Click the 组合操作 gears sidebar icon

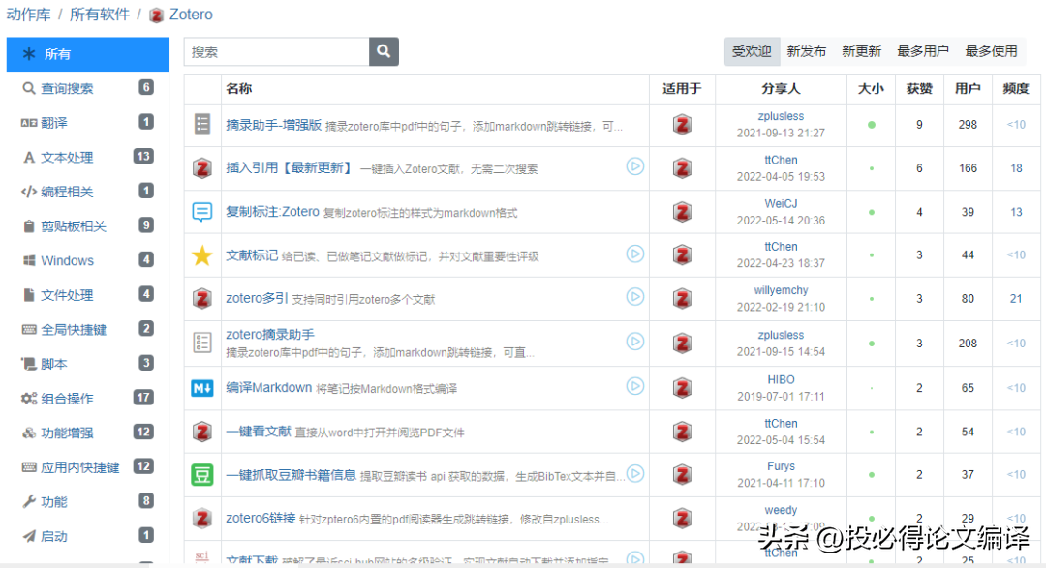click(29, 398)
